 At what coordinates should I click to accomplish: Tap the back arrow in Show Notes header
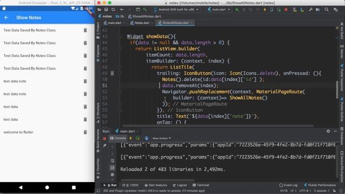[6, 18]
